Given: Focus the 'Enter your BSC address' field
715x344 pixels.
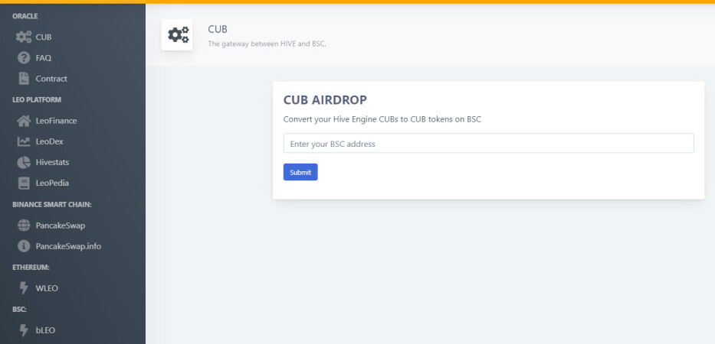Looking at the screenshot, I should pyautogui.click(x=489, y=144).
